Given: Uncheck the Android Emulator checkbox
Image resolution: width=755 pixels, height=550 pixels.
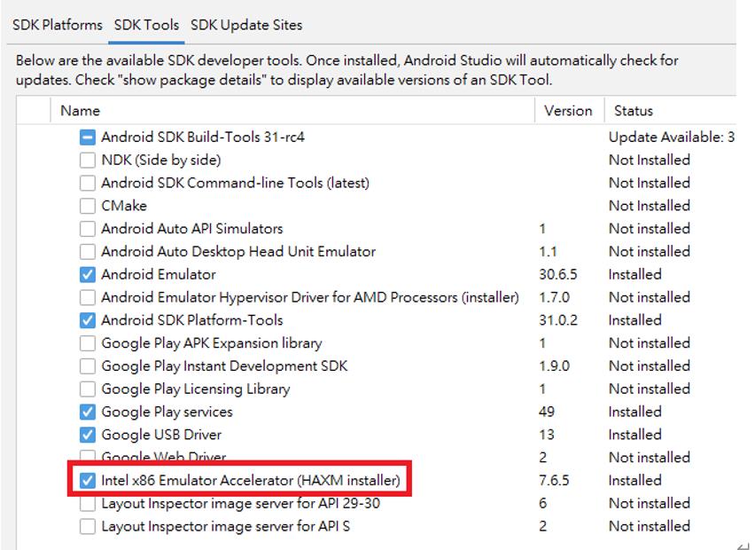Looking at the screenshot, I should coord(87,275).
